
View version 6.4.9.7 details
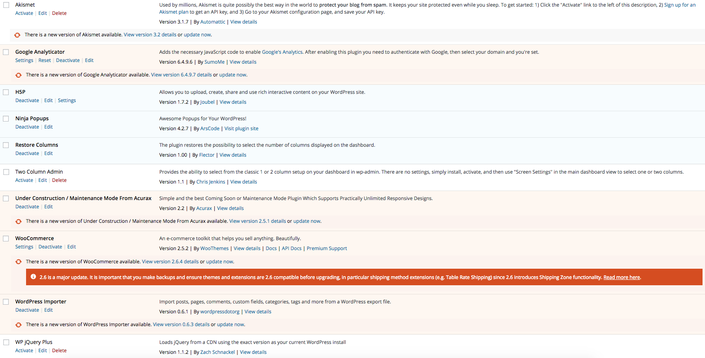click(x=181, y=75)
